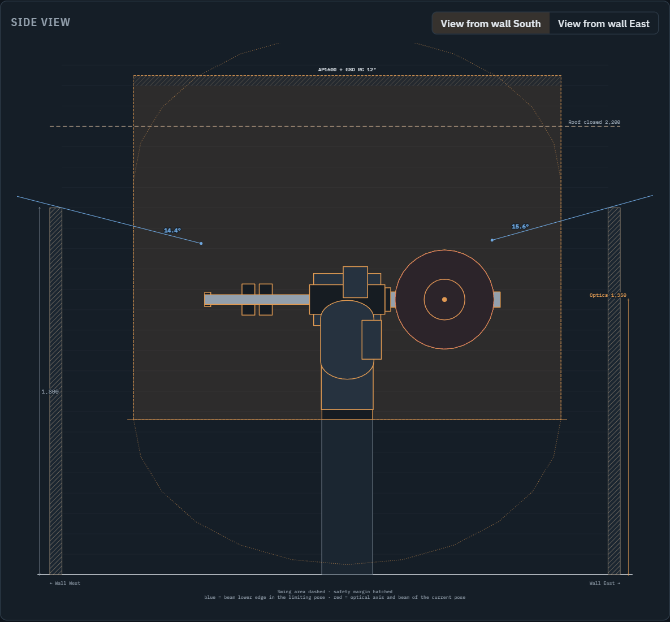Click the SIDE VIEW heading
This screenshot has width=670, height=622.
point(41,22)
